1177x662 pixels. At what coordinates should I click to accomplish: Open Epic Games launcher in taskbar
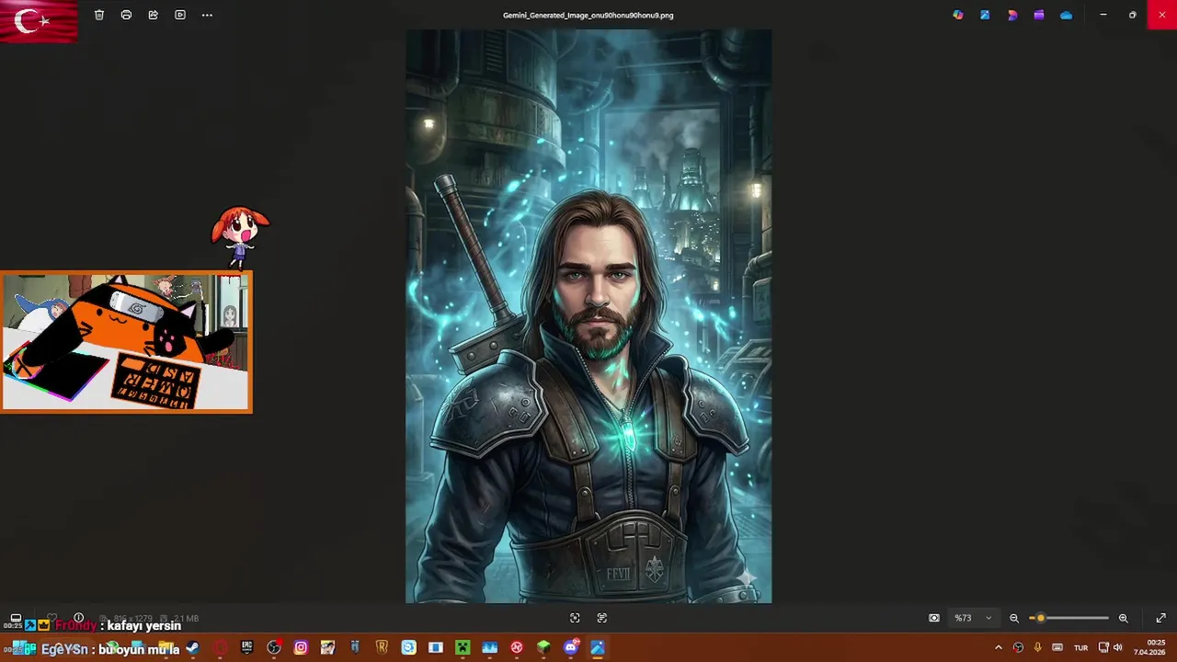tap(246, 647)
